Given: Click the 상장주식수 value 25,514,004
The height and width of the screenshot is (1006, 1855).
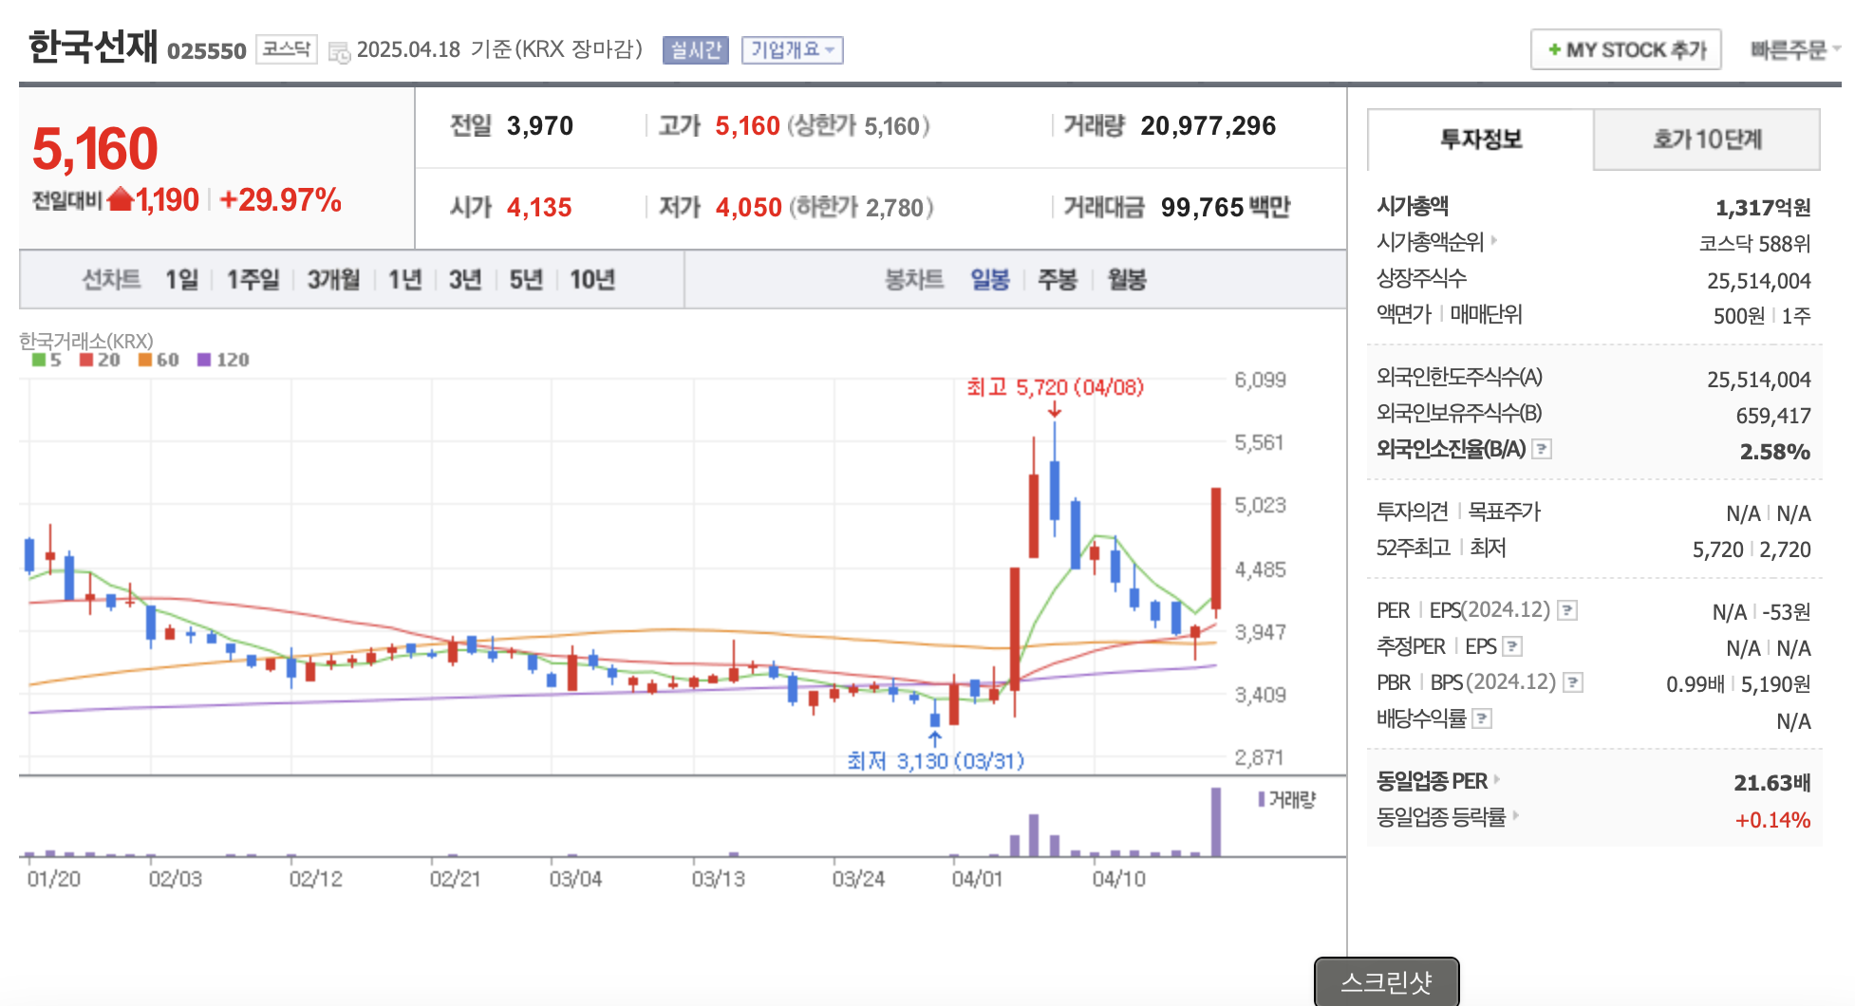Looking at the screenshot, I should (1758, 281).
